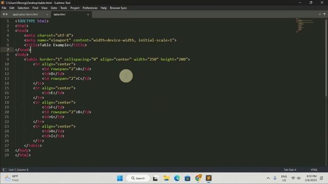The height and width of the screenshot is (184, 328).
Task: Open the Tools menu
Action: 64,8
